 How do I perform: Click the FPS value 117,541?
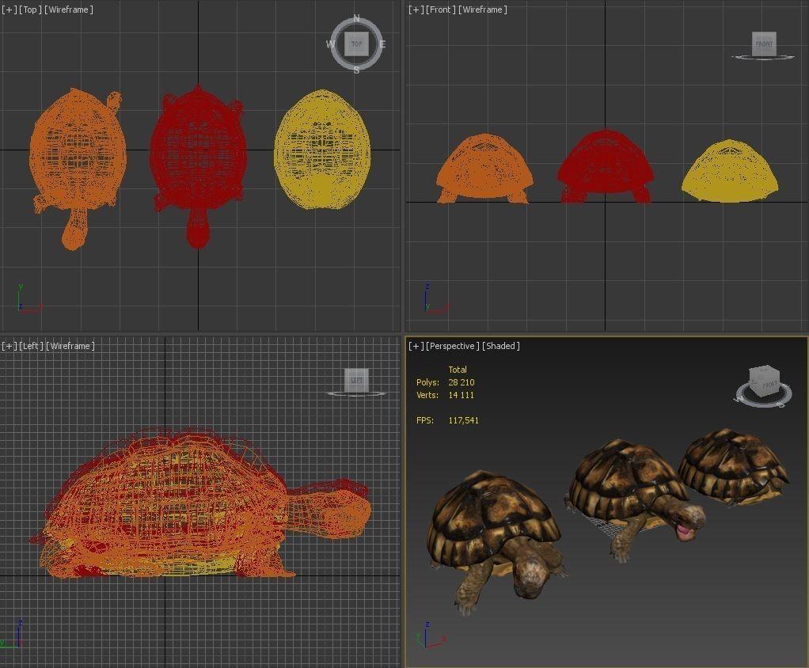[x=463, y=420]
